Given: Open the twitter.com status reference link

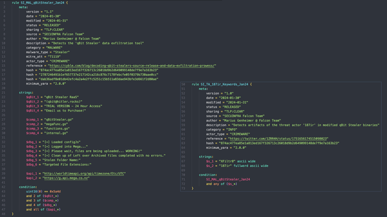Looking at the screenshot, I should 278,139.
